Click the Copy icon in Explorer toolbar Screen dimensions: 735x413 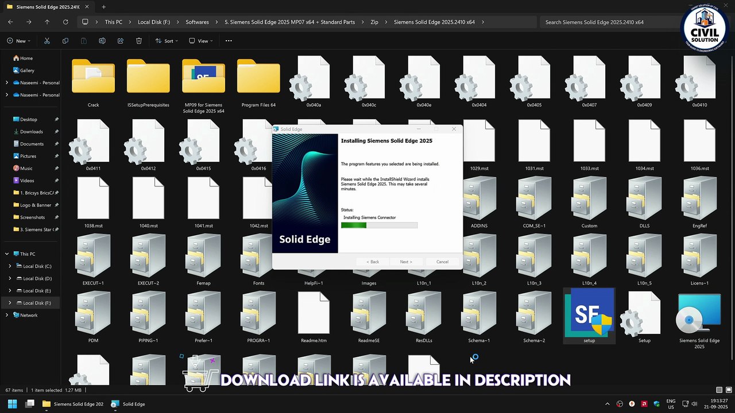[65, 41]
